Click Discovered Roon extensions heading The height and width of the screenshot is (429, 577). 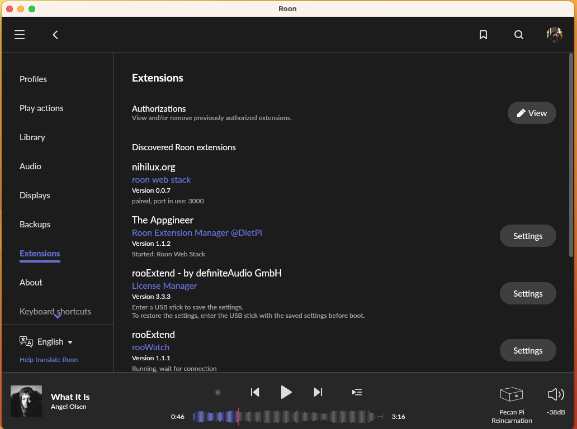(x=183, y=147)
